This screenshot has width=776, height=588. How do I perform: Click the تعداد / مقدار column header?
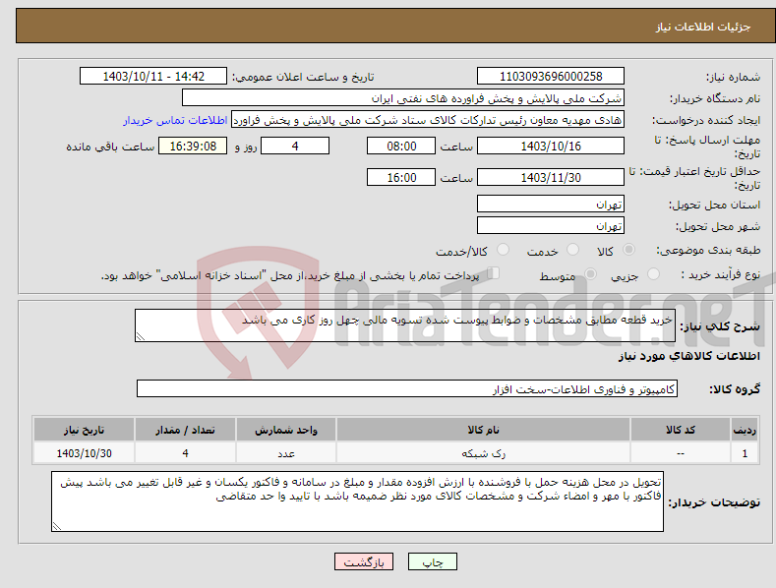185,430
